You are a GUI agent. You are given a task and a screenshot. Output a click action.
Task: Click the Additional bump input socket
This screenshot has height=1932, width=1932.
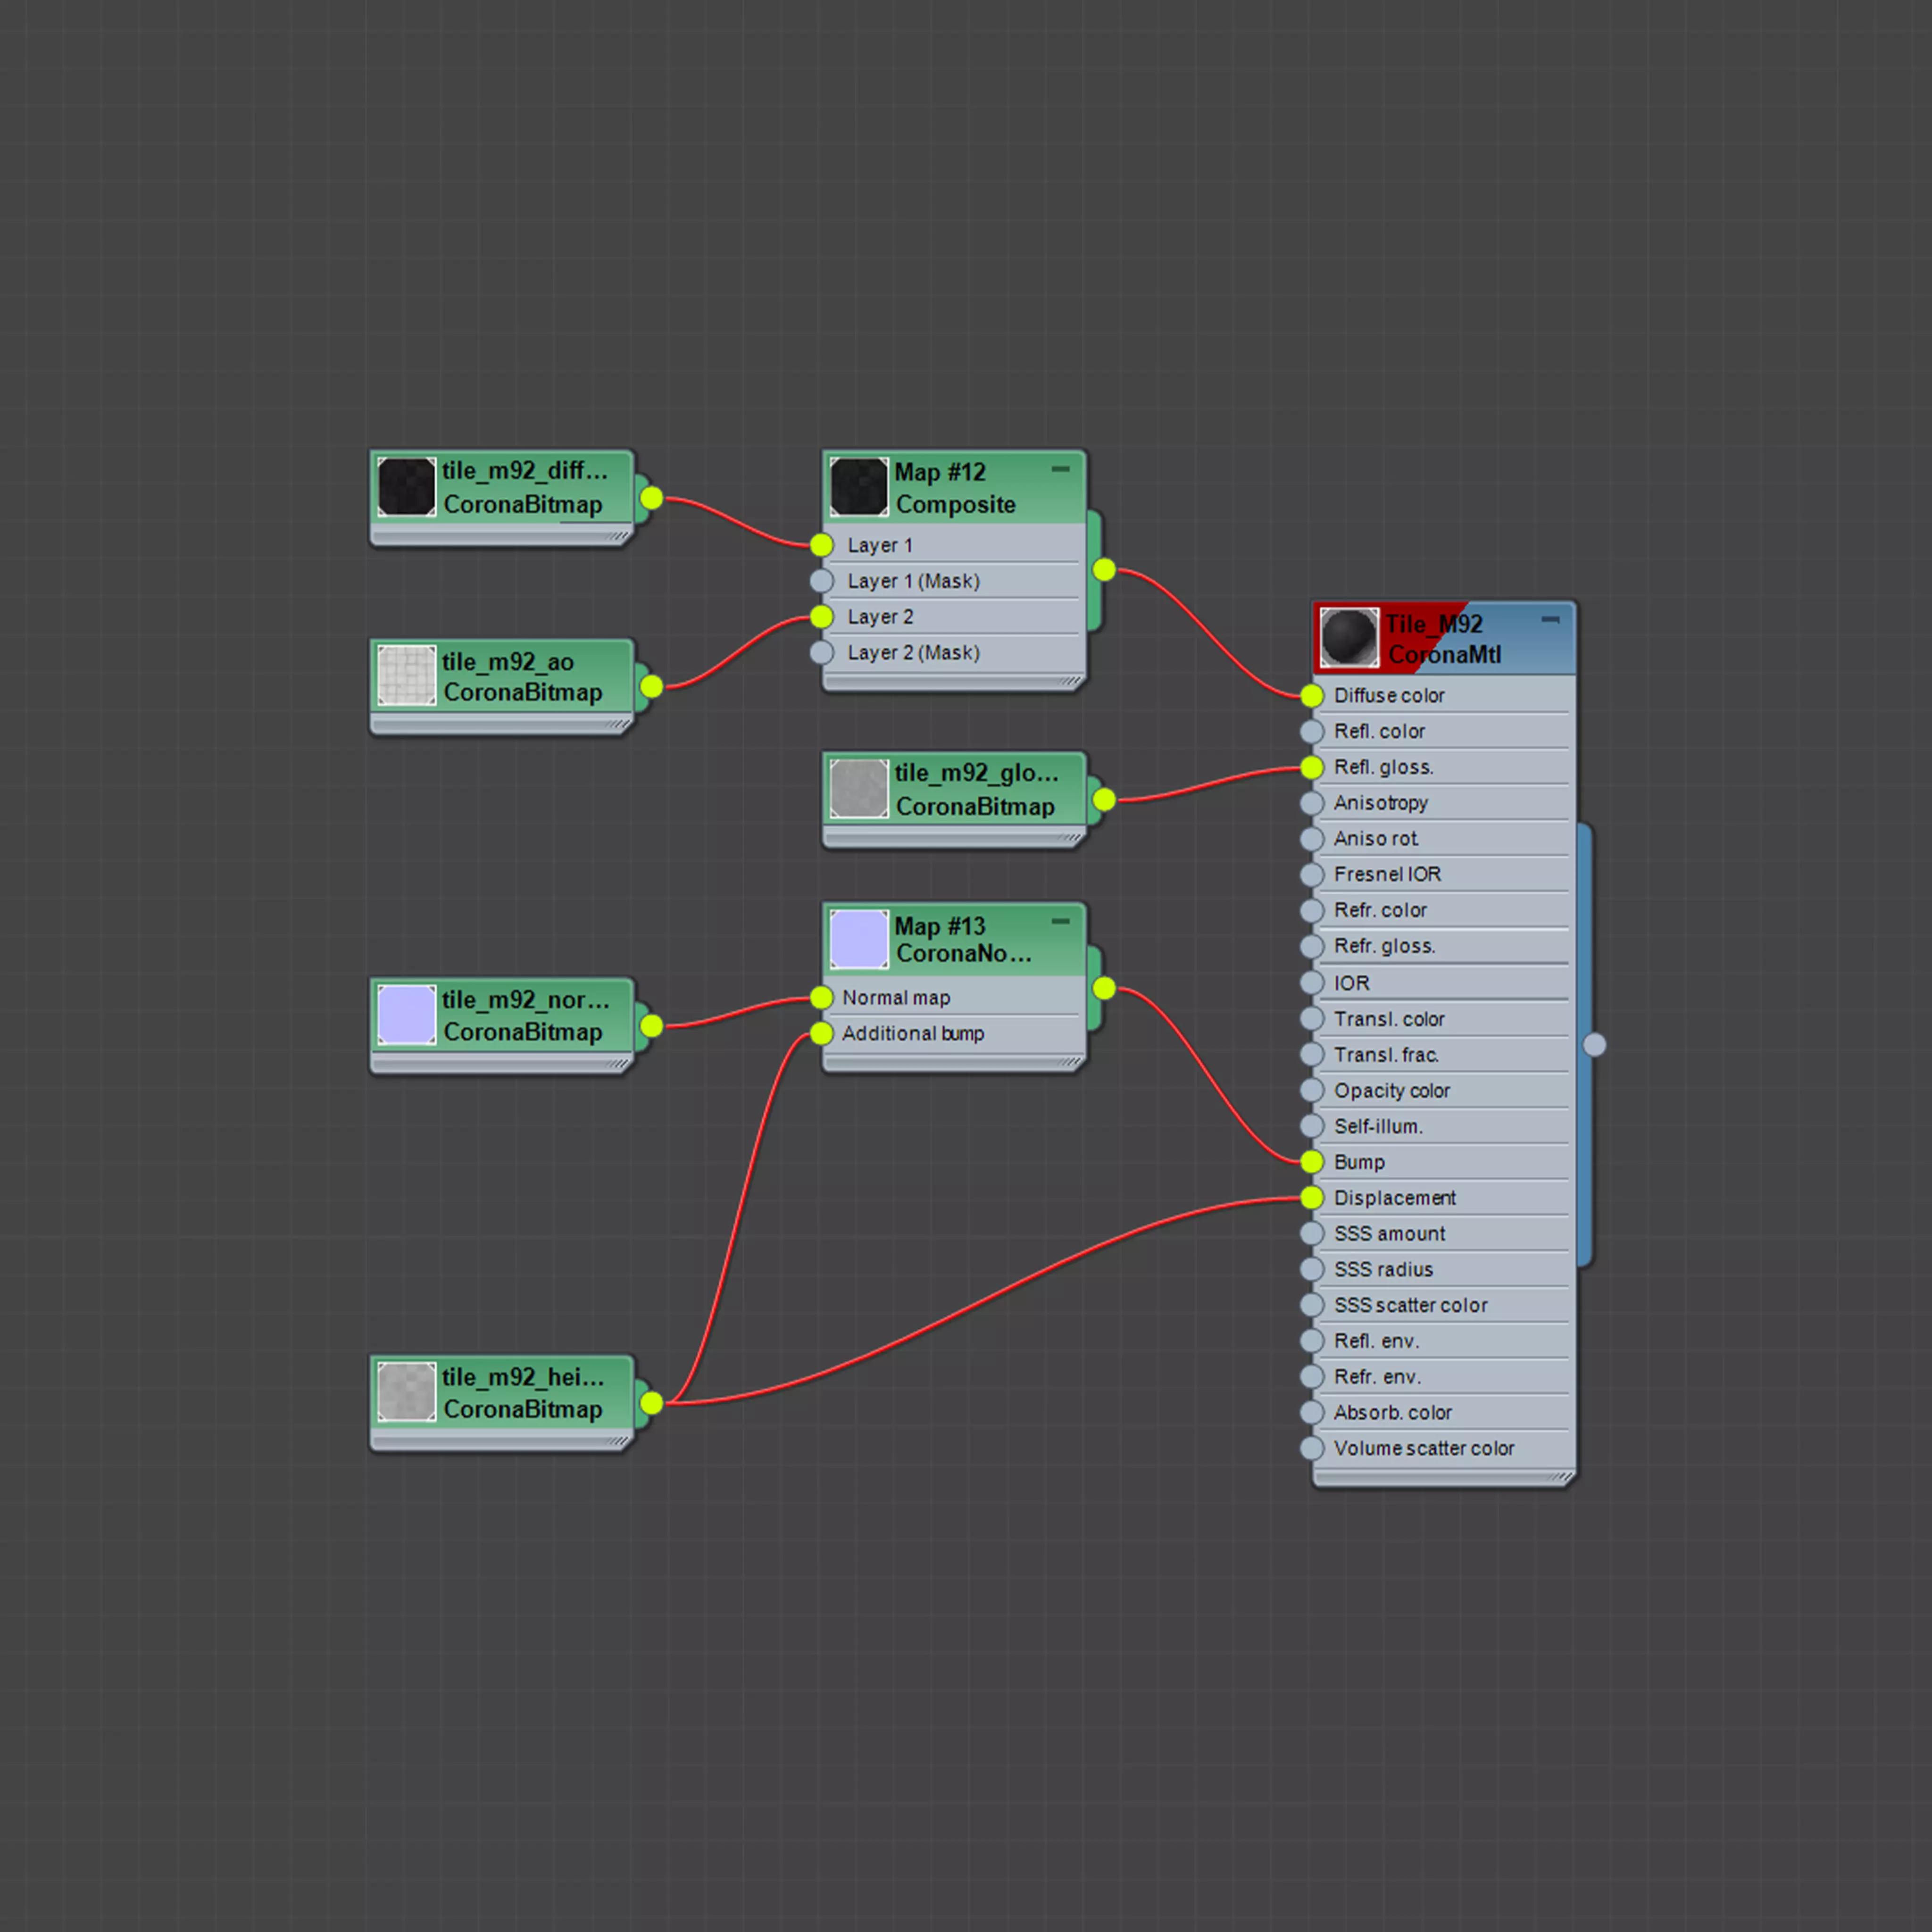[821, 1033]
